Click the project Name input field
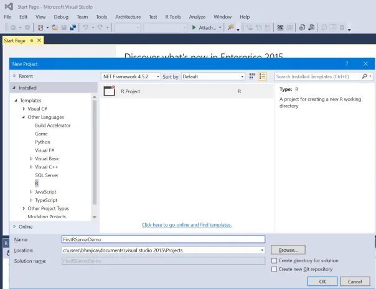 pos(163,239)
